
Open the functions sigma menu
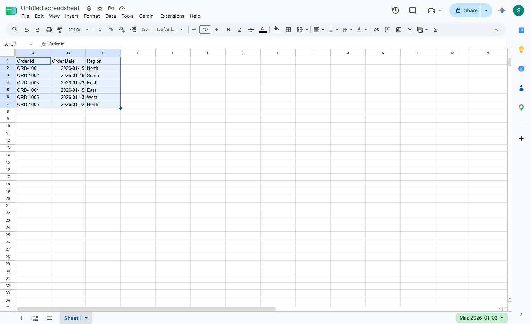click(x=435, y=30)
